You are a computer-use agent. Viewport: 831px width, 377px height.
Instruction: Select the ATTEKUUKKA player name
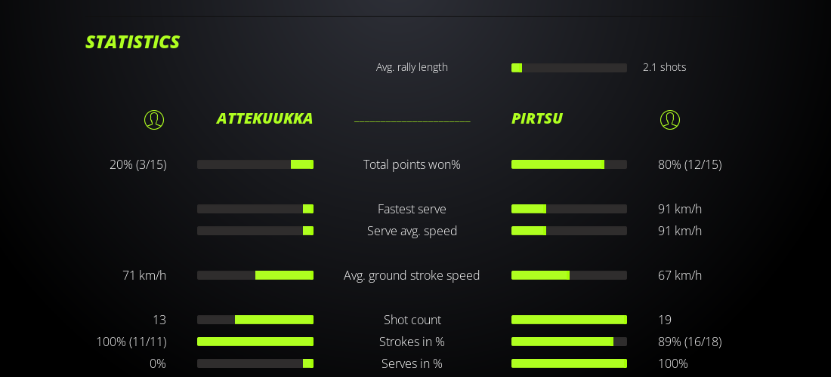coord(264,118)
